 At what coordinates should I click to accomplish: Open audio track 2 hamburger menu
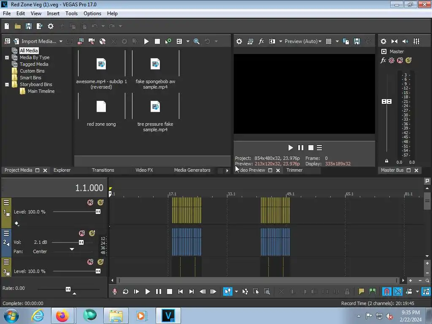[6, 233]
